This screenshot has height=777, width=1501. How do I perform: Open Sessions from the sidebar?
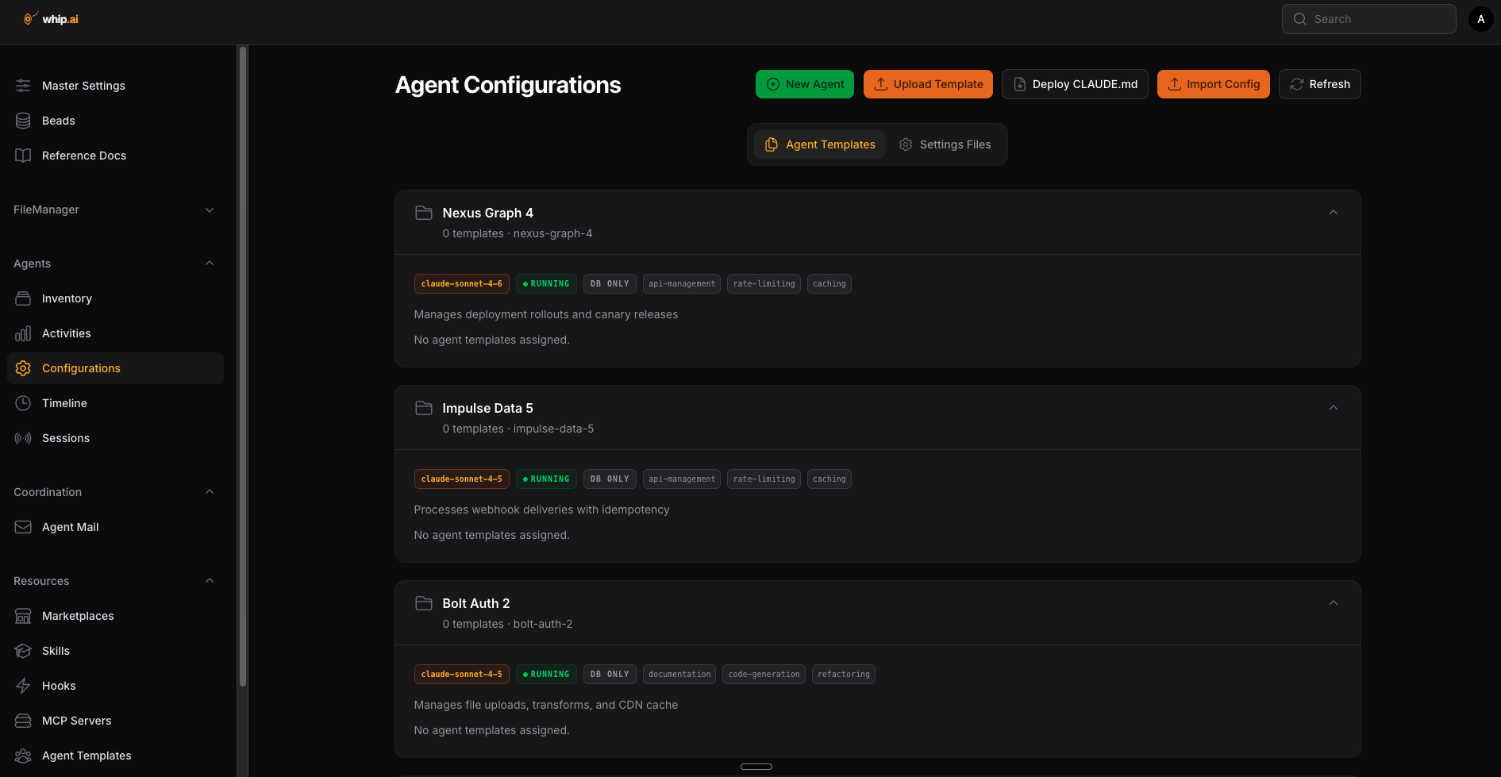pyautogui.click(x=65, y=437)
